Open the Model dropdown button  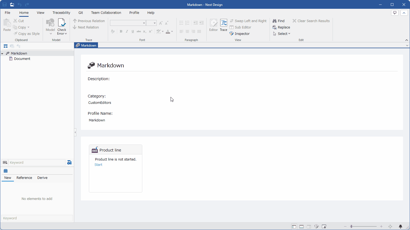(x=50, y=27)
